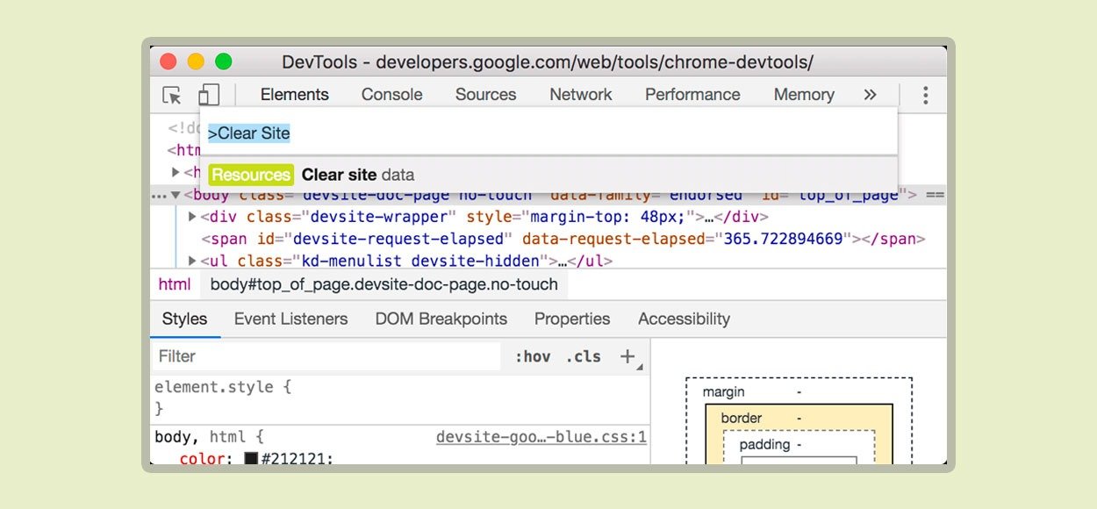The image size is (1097, 509).
Task: Expand the kd-menulist ul node
Action: point(193,261)
